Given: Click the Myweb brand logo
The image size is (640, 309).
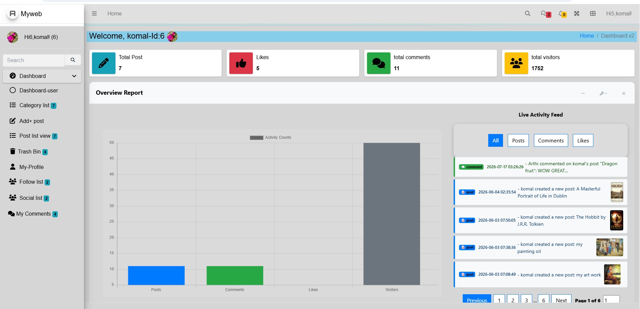Looking at the screenshot, I should click(x=25, y=14).
